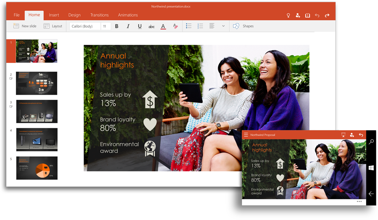Start slideshow from the phone's presenter icon
This screenshot has width=378, height=220.
343,135
